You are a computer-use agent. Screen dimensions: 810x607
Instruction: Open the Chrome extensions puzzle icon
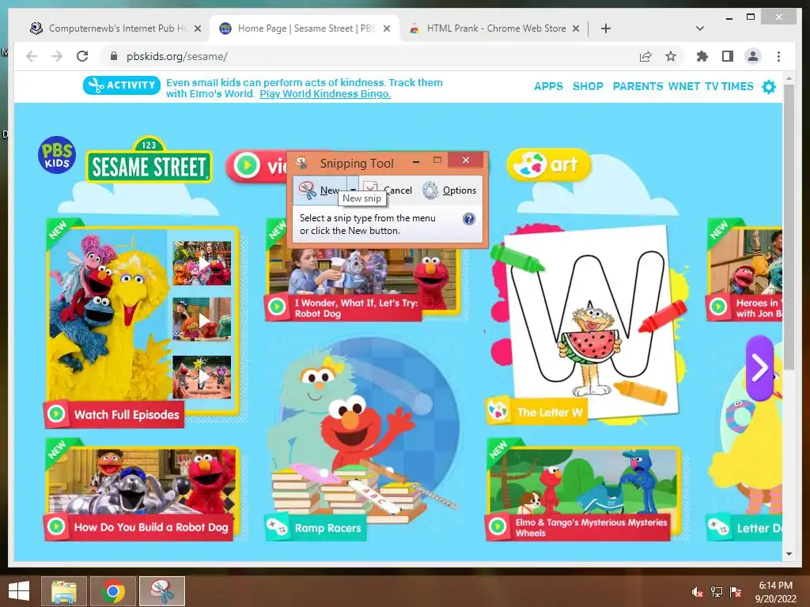click(x=702, y=56)
